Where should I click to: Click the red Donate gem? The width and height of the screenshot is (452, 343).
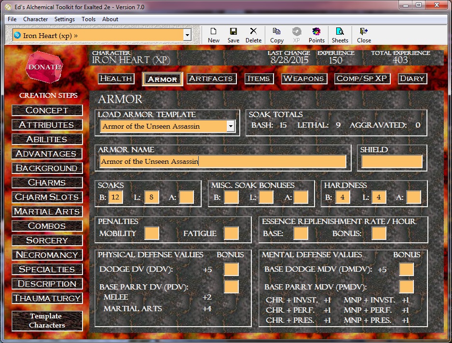point(44,67)
